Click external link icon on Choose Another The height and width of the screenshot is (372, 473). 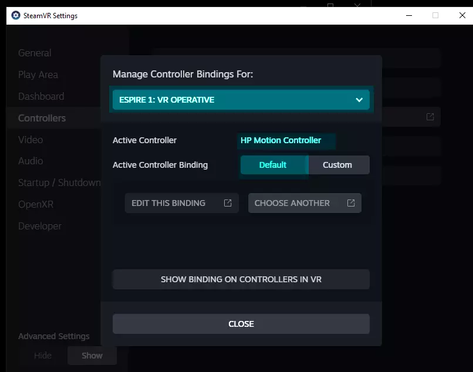point(351,203)
